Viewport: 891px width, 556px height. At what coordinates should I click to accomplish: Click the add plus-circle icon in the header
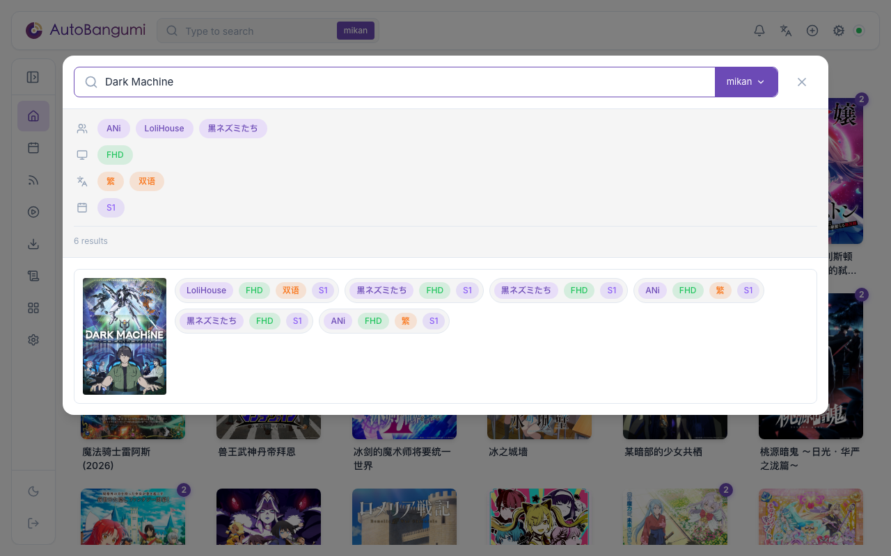tap(812, 31)
